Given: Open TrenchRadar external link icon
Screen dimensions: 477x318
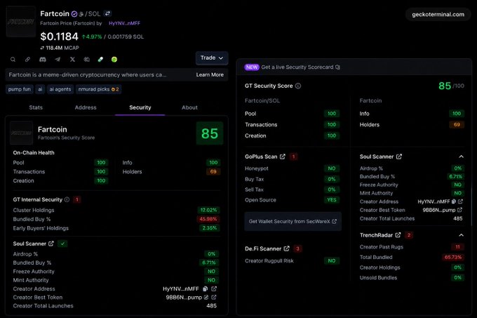Looking at the screenshot, I should click(398, 235).
